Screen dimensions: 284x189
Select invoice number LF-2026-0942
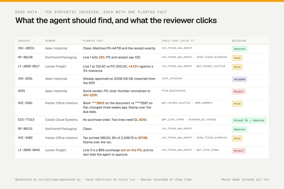[x=29, y=150]
